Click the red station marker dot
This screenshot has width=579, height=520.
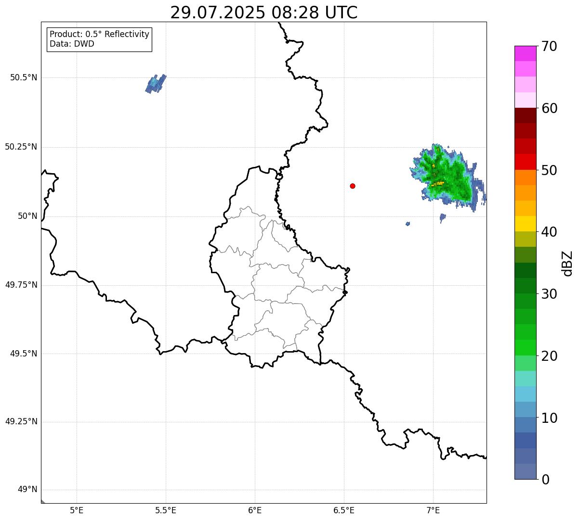(353, 186)
